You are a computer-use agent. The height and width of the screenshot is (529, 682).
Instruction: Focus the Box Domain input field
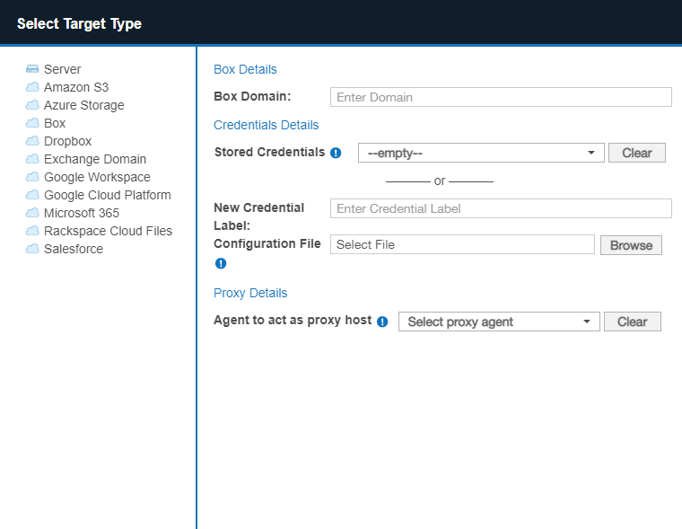[x=501, y=97]
